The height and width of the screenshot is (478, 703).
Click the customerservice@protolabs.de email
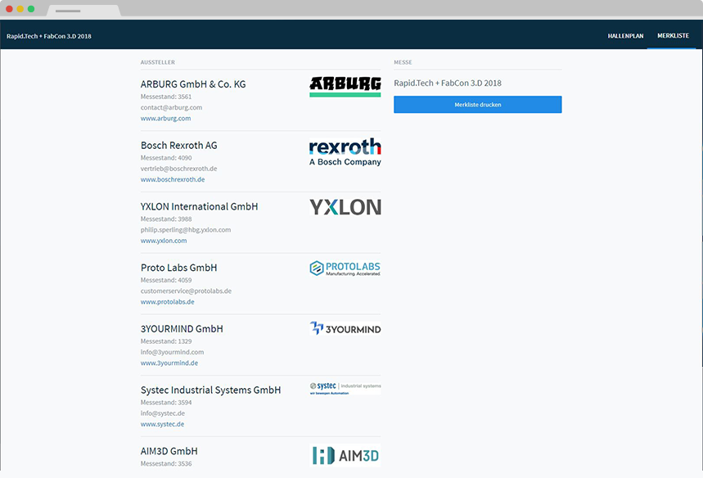[x=186, y=291]
